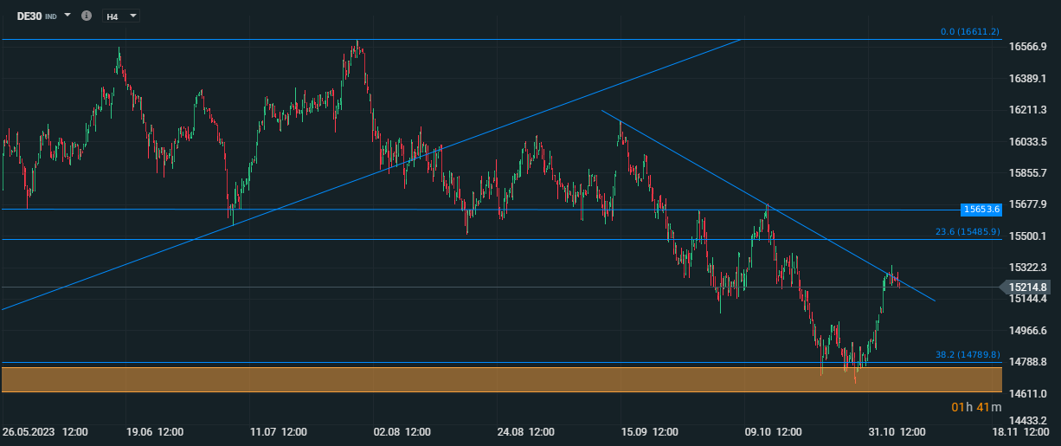Open the H4 timeframe dropdown
1061x446 pixels.
coord(120,16)
